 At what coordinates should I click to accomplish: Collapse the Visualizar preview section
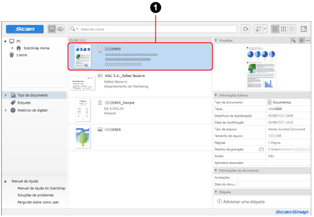215,40
